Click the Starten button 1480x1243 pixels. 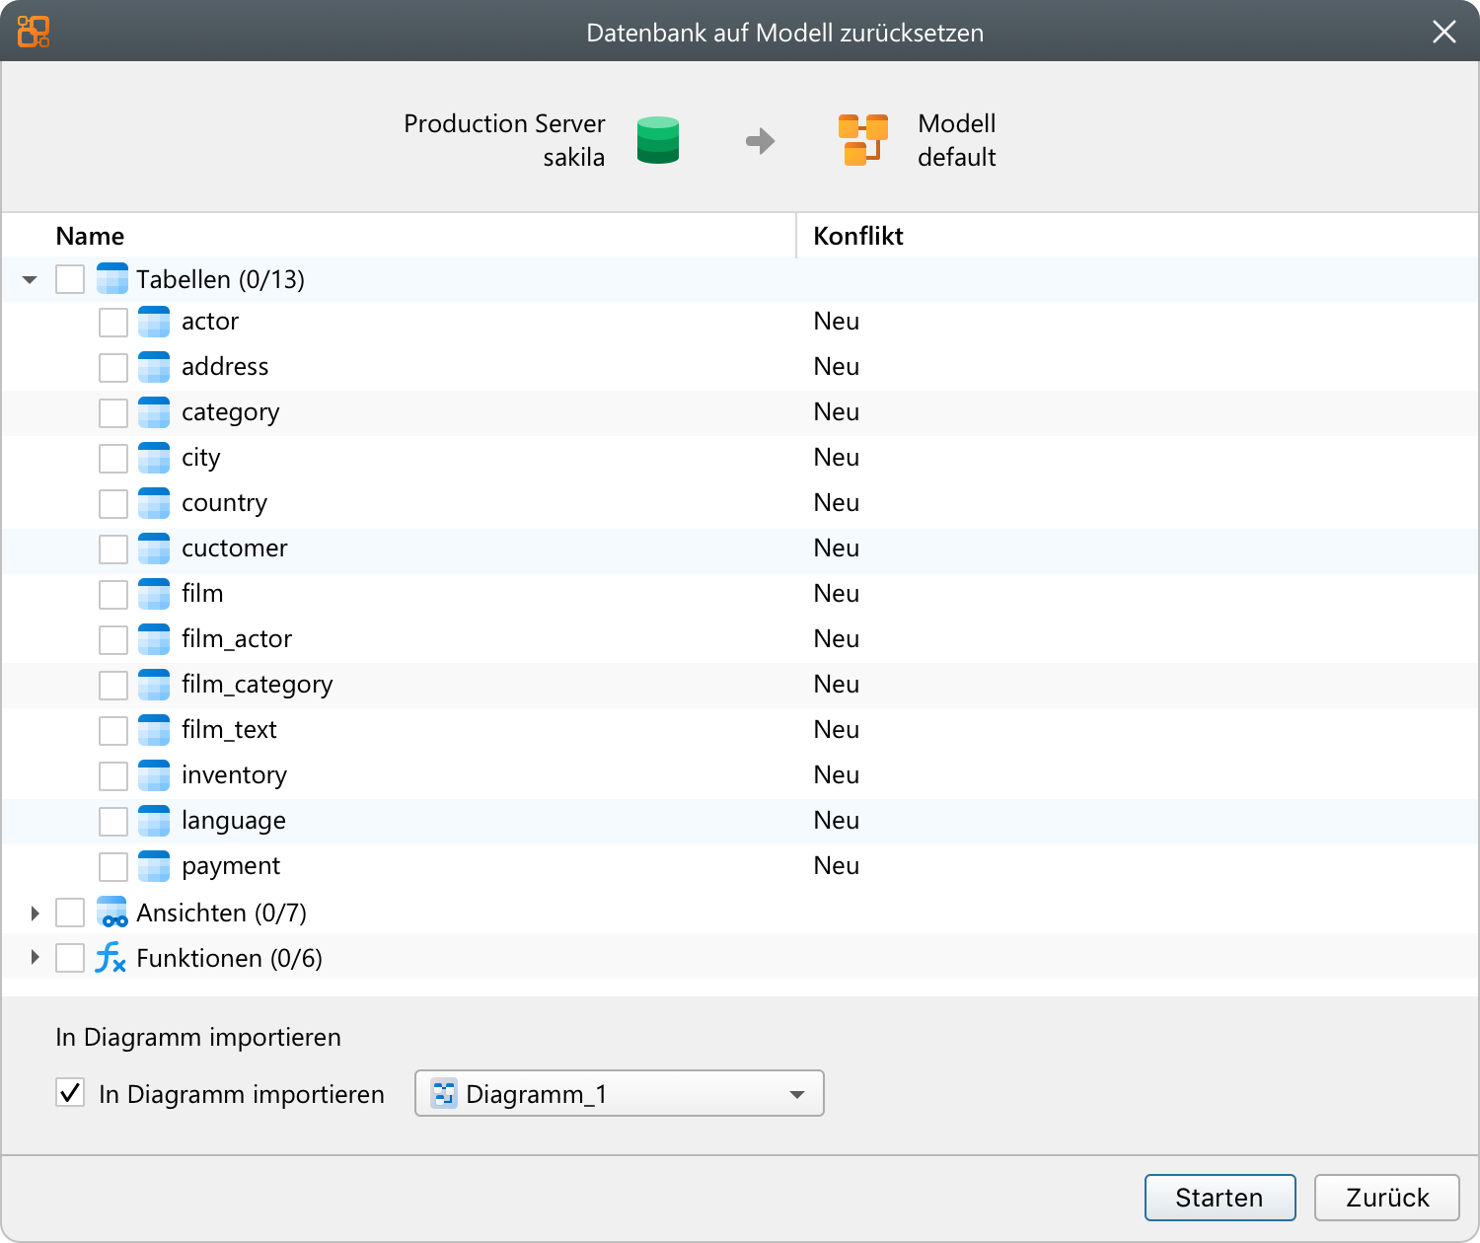(1221, 1198)
